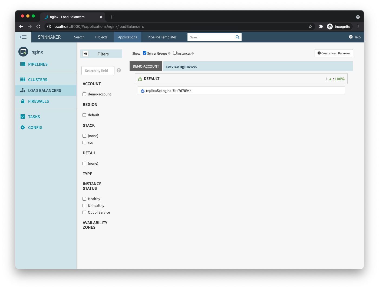Click help icon beside Instances

click(x=193, y=54)
